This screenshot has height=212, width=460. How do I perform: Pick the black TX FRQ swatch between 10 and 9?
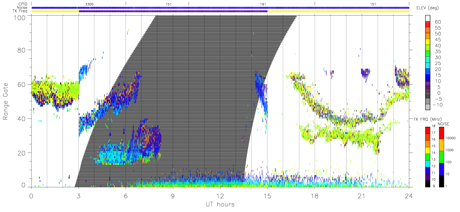coord(428,183)
